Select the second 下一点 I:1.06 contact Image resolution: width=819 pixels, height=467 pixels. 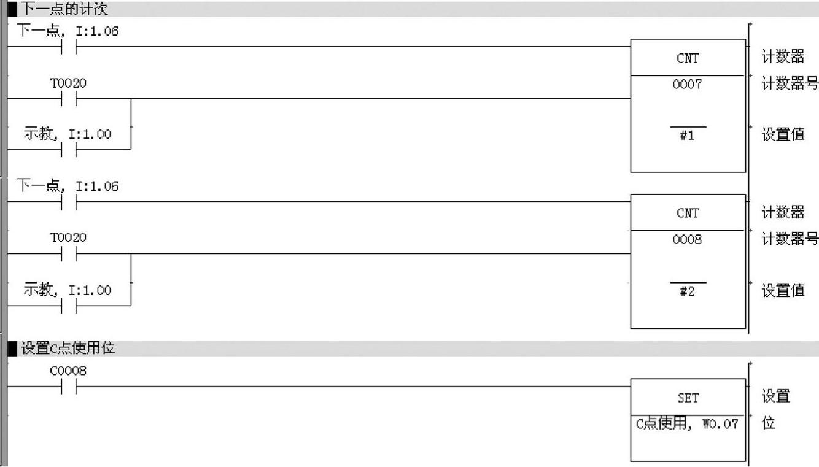pos(69,201)
